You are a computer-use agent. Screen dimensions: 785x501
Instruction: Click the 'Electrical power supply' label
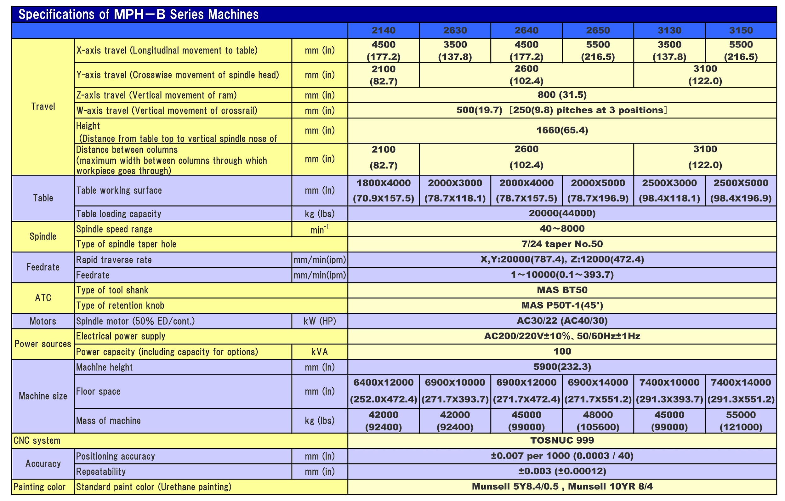pos(121,336)
